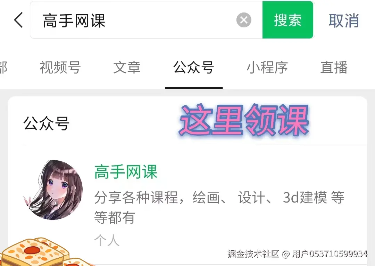Tap the 个人 account type label
The height and width of the screenshot is (266, 375).
[x=107, y=240]
